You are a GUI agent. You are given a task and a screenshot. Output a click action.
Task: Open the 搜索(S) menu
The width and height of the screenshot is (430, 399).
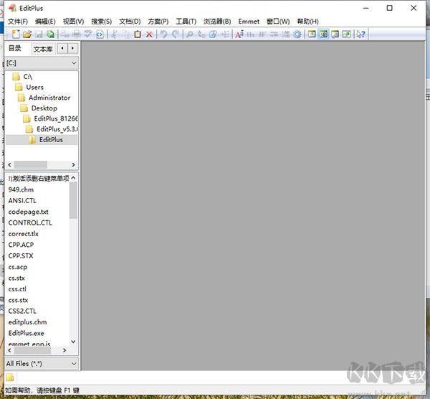(101, 22)
